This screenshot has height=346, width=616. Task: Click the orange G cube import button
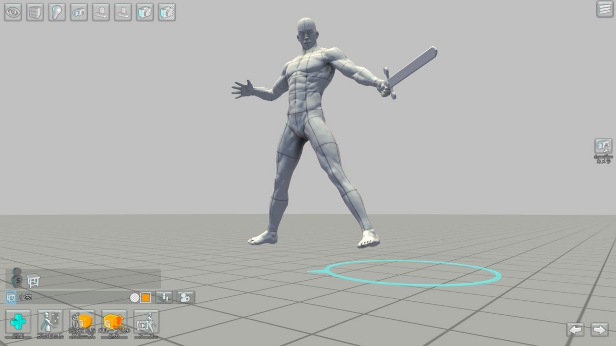pyautogui.click(x=114, y=324)
